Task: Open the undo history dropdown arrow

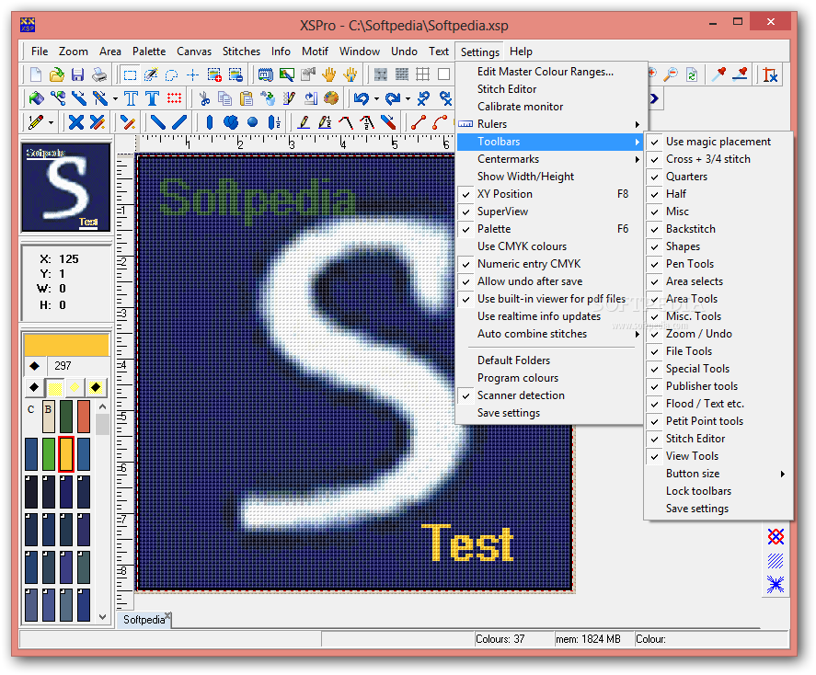Action: point(376,98)
